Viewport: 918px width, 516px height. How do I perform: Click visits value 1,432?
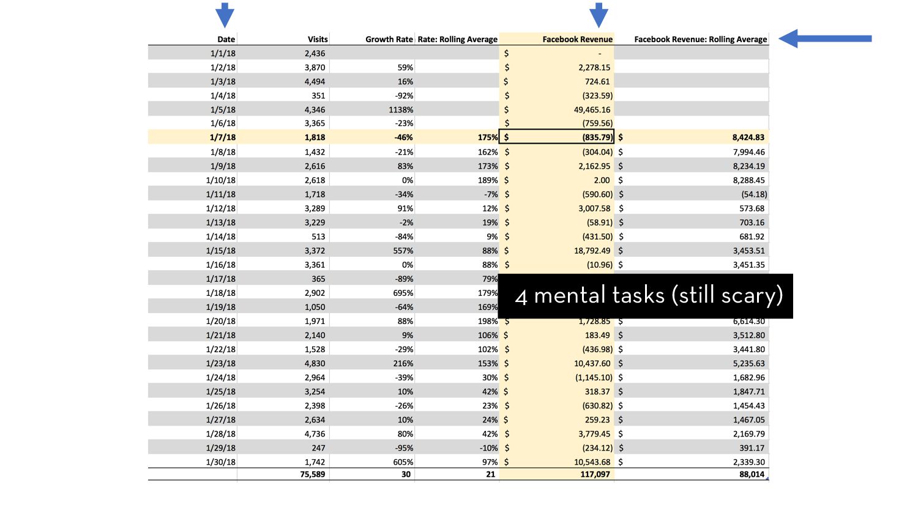[315, 152]
